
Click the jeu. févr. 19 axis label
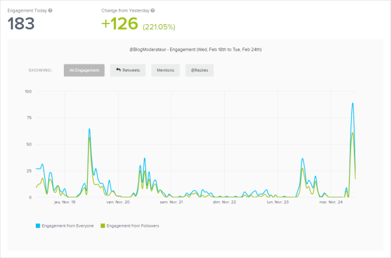pos(65,202)
